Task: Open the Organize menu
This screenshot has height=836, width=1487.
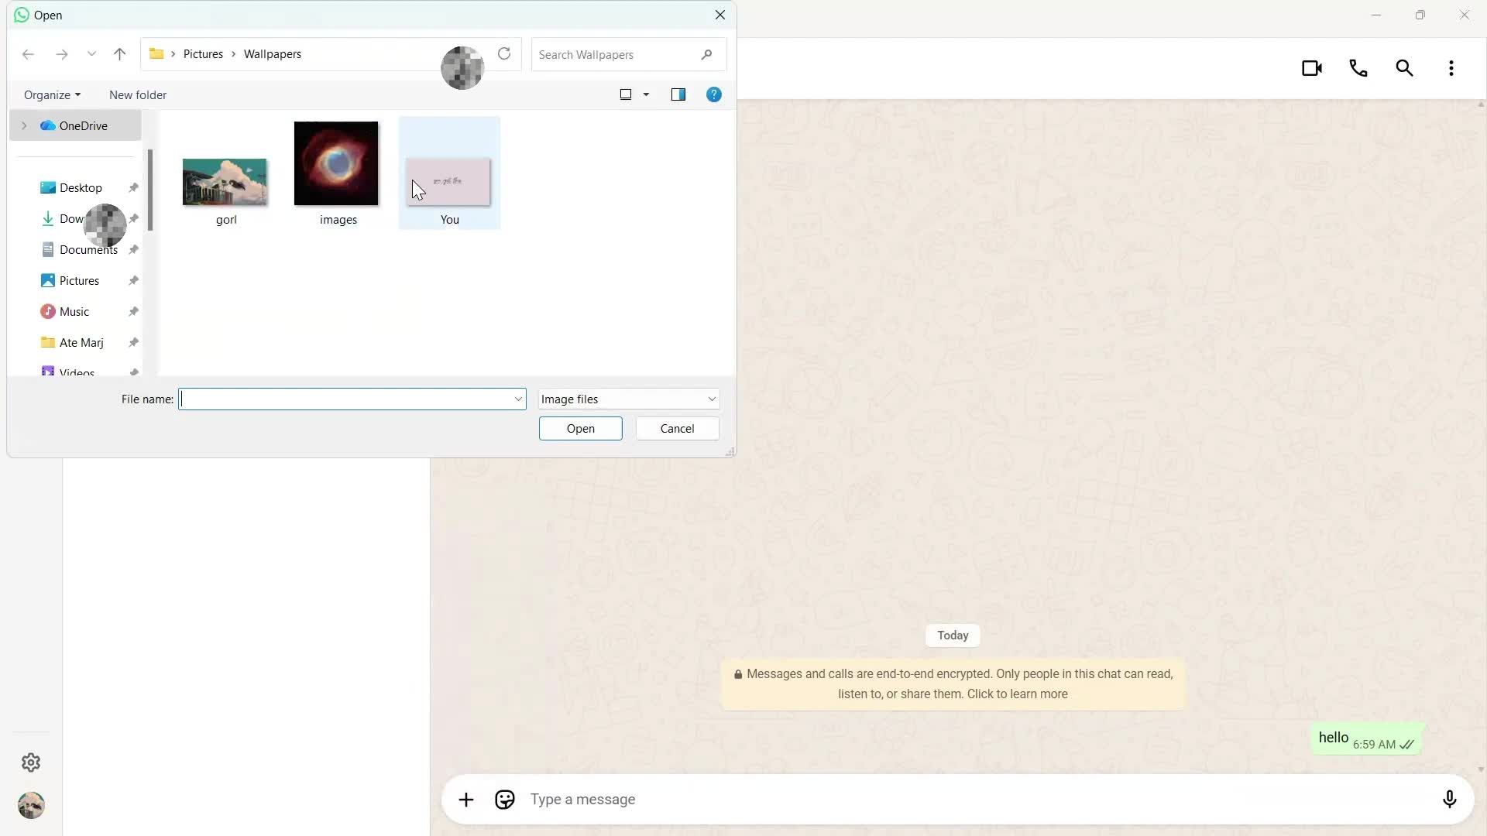Action: point(51,94)
